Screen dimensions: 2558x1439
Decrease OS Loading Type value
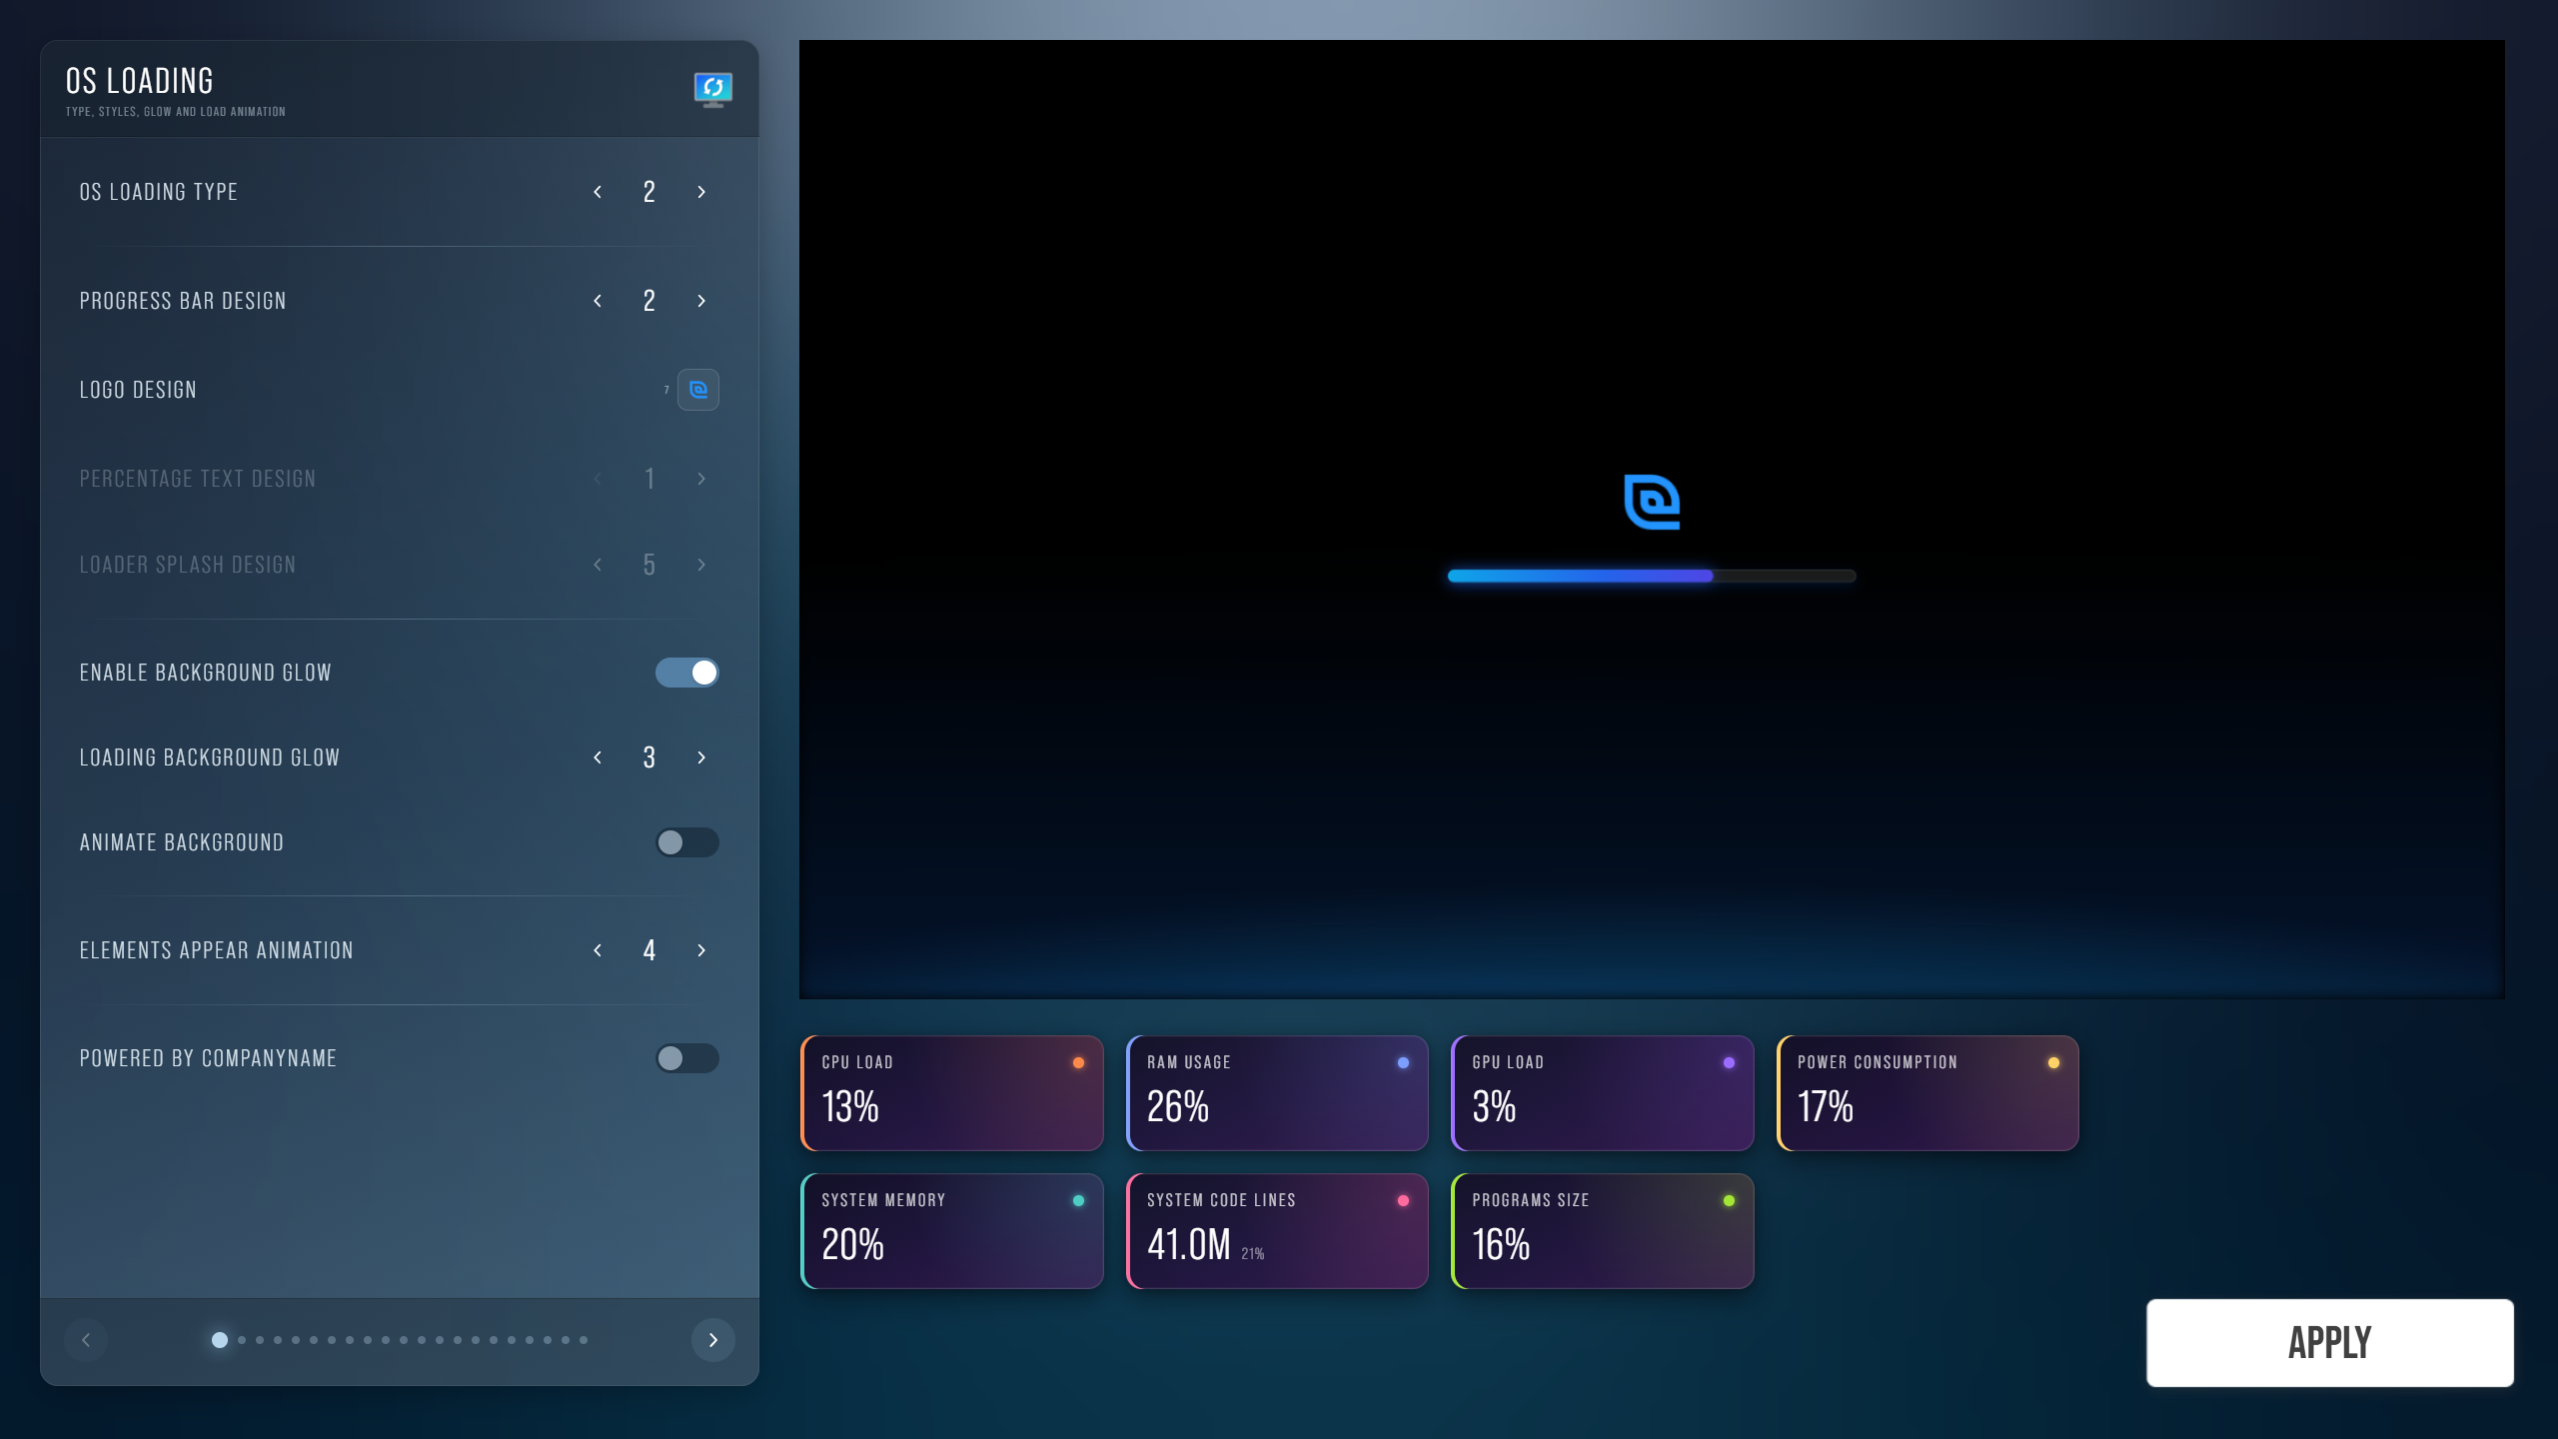598,192
